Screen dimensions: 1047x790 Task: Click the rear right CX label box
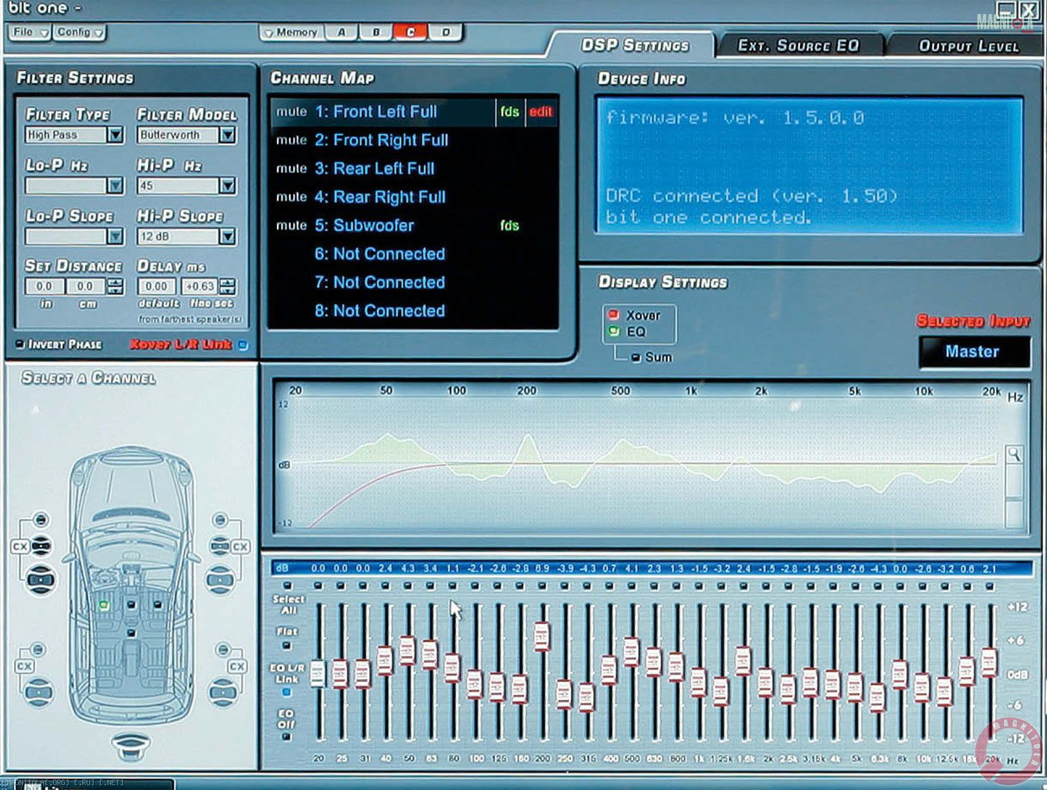237,666
